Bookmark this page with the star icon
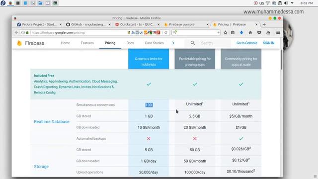The height and width of the screenshot is (179, 318). coord(225,32)
